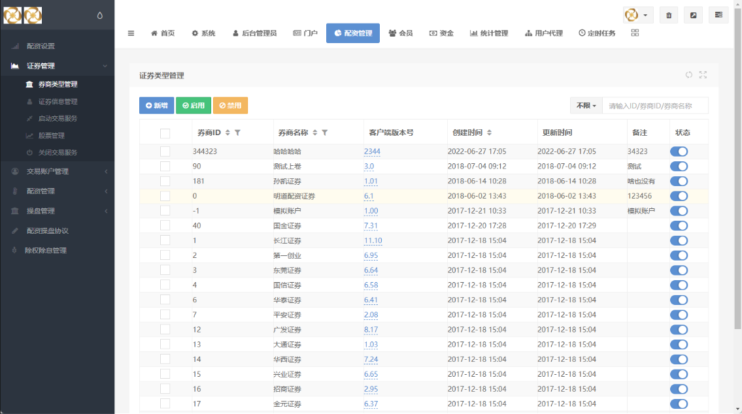The width and height of the screenshot is (742, 414).
Task: Toggle status switch for 招商证券 row
Action: (679, 389)
